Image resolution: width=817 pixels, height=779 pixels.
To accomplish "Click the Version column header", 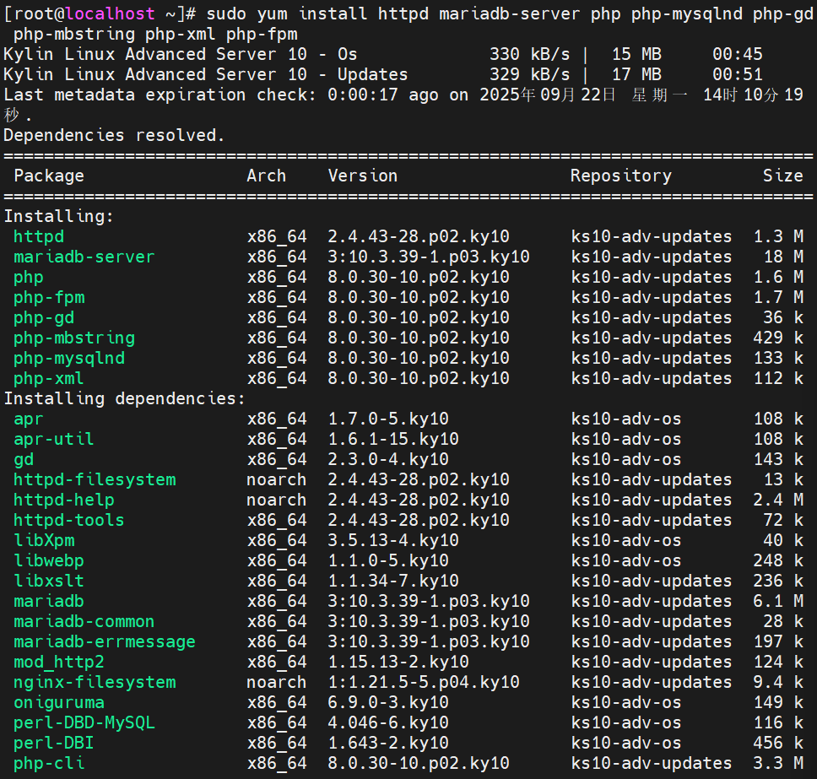I will tap(363, 176).
